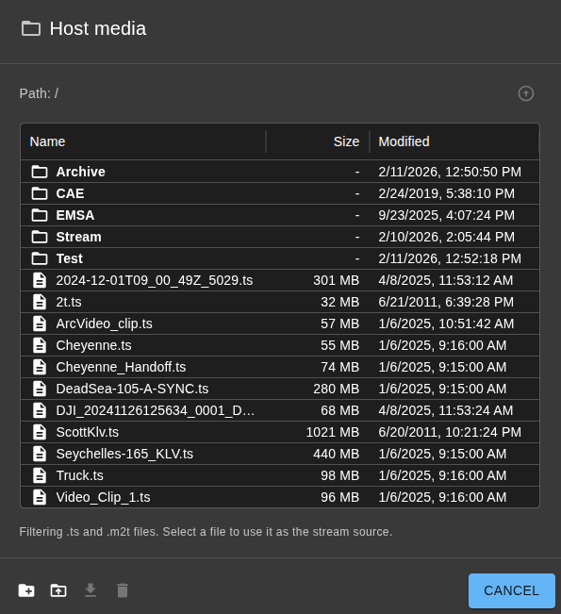Click file icon beside Seychelles-165_KLV.ts

click(40, 454)
